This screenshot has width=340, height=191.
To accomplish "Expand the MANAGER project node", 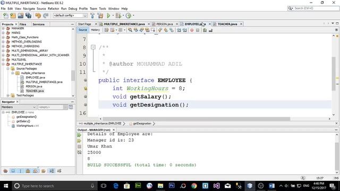I will (x=3, y=28).
